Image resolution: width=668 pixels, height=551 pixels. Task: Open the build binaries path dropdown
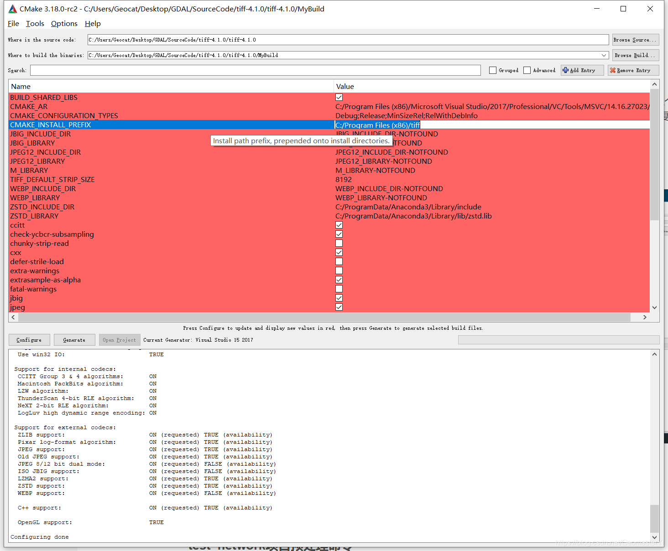pyautogui.click(x=604, y=55)
